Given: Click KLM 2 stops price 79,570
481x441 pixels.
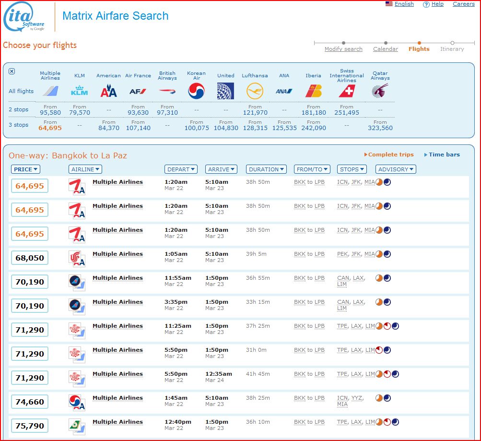Looking at the screenshot, I should pyautogui.click(x=80, y=113).
